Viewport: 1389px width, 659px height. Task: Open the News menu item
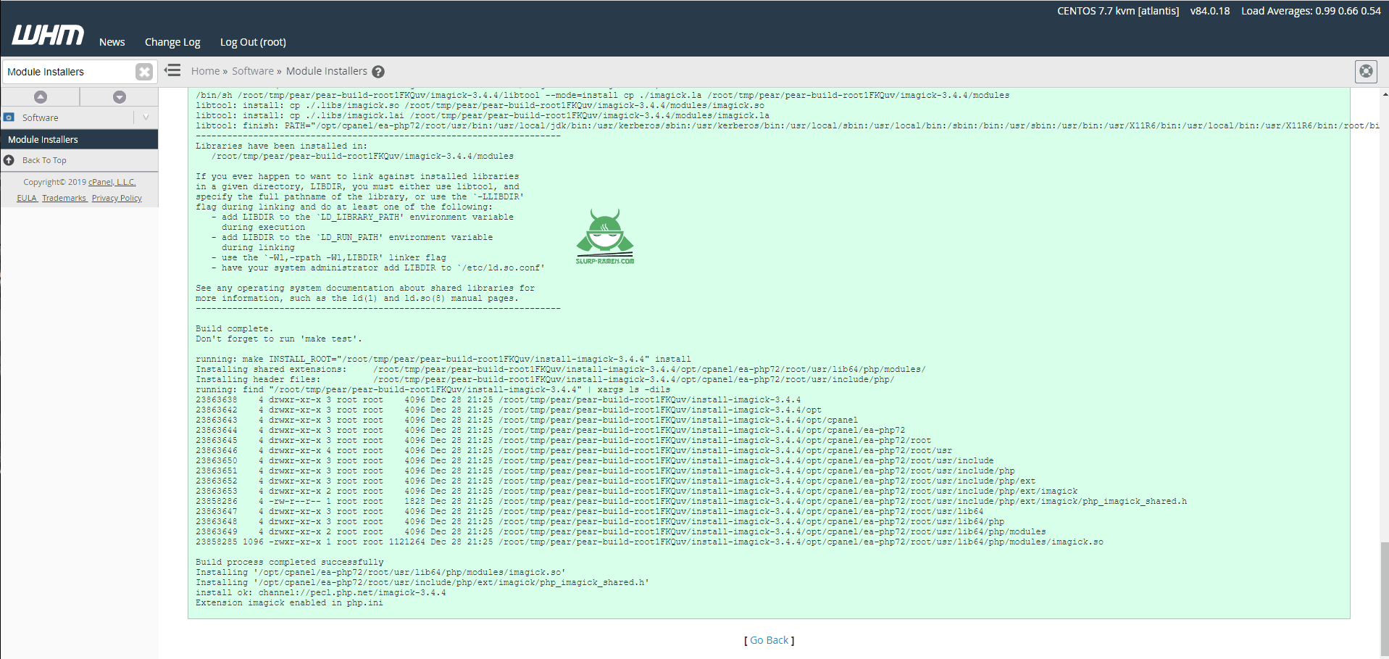click(112, 42)
